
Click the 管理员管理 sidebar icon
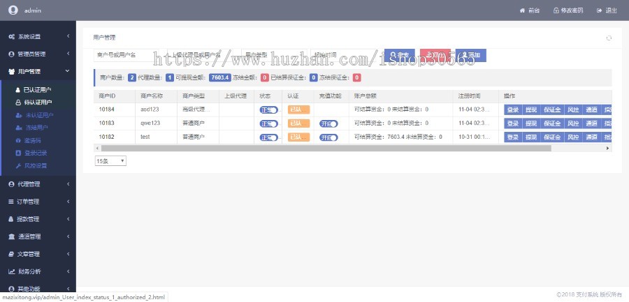11,54
